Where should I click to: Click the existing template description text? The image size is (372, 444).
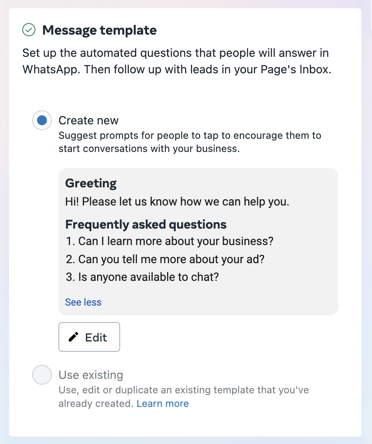click(184, 397)
